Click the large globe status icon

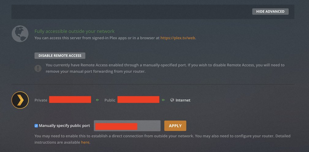tap(20, 34)
